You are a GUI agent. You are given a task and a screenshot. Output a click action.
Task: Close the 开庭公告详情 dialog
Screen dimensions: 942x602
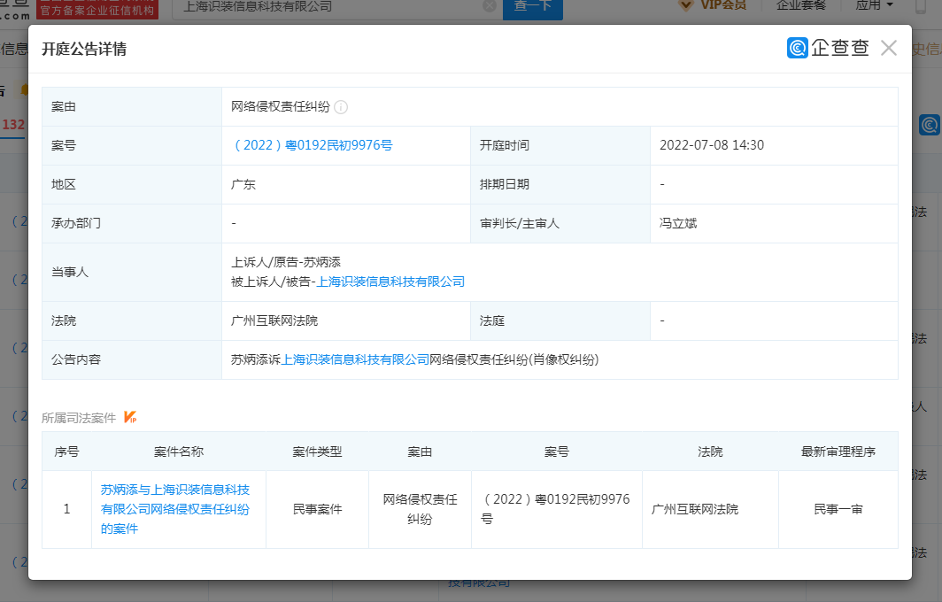pos(889,48)
